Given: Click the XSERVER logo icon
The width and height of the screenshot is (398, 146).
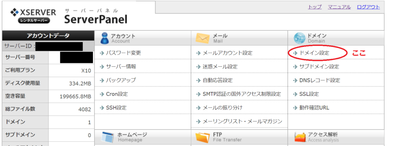Looking at the screenshot, I should [x=15, y=12].
